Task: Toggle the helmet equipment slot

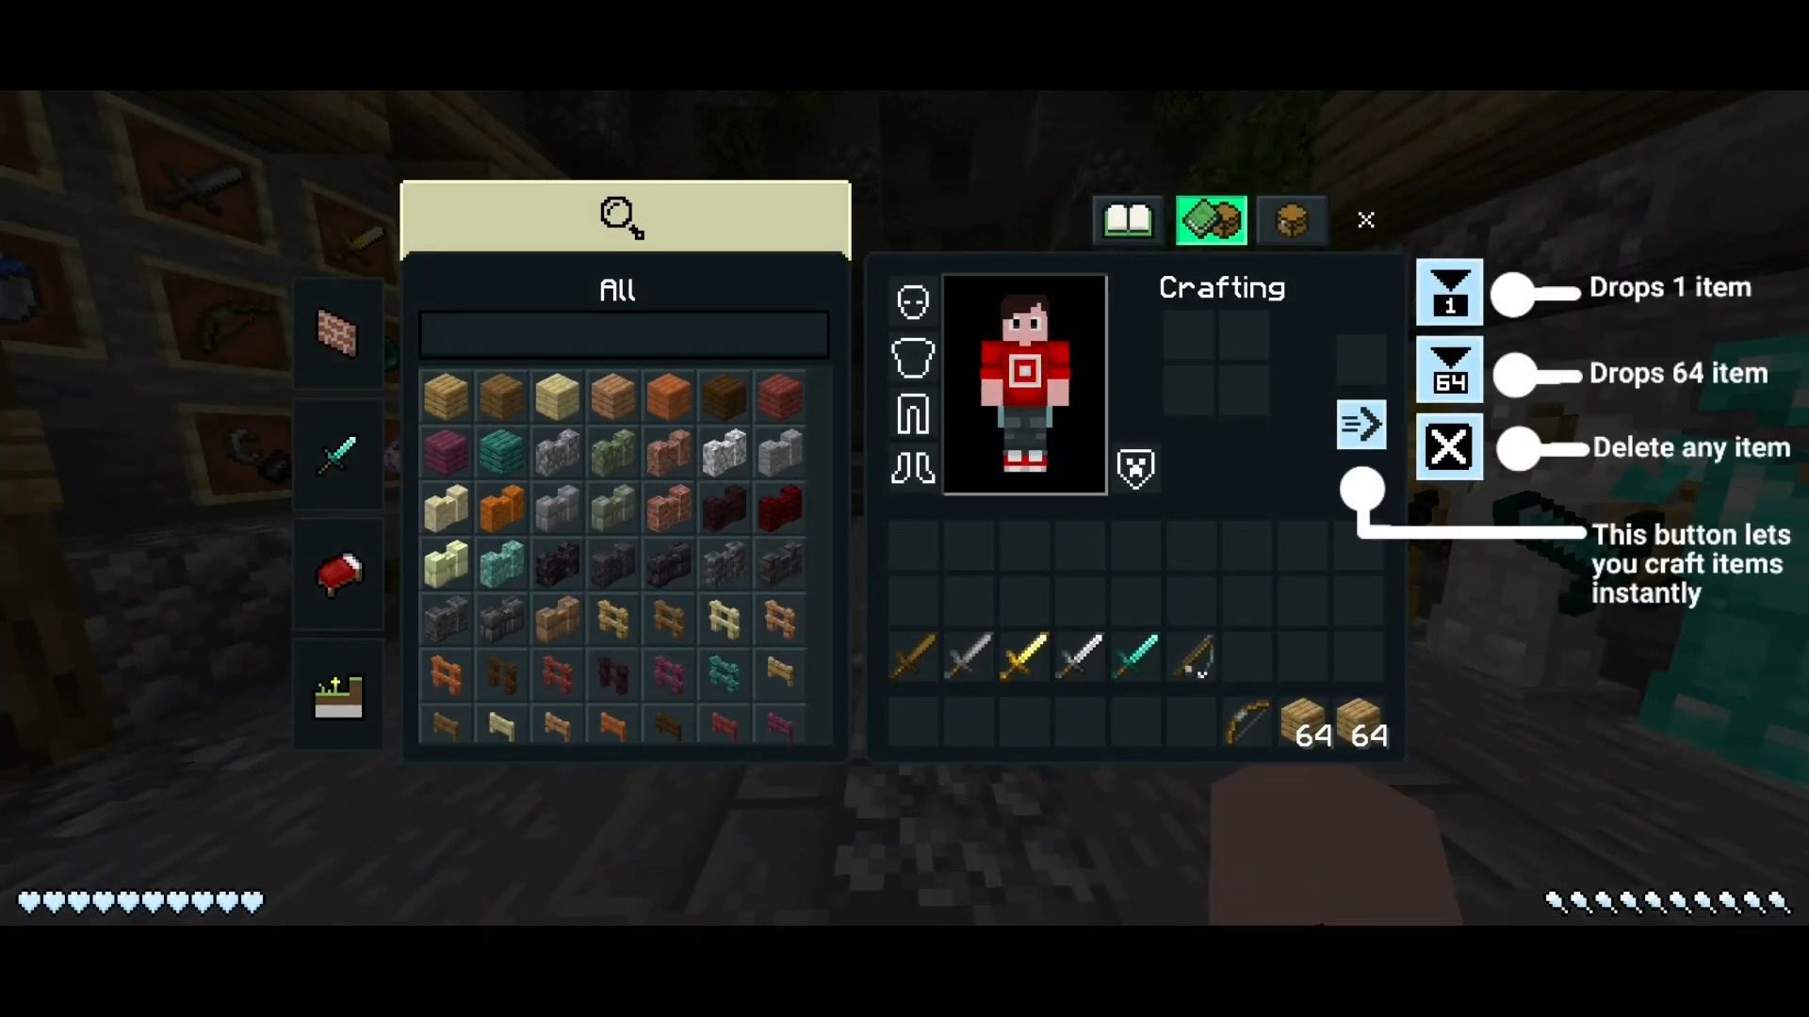Action: click(x=912, y=299)
